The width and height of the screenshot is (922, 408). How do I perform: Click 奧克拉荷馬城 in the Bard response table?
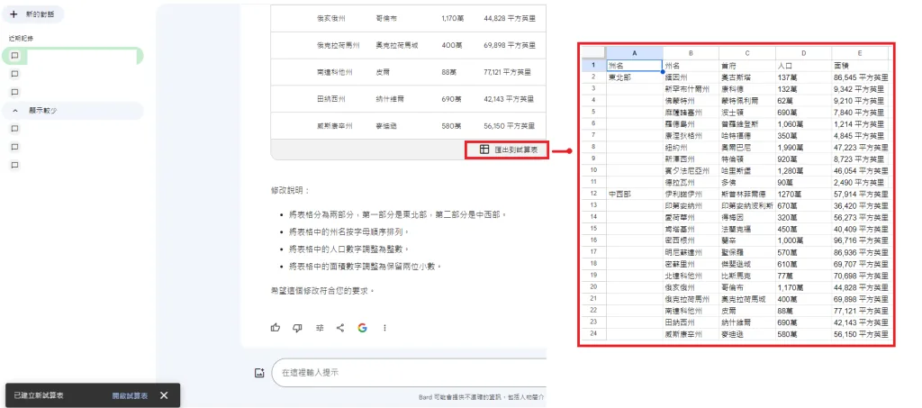coord(397,45)
